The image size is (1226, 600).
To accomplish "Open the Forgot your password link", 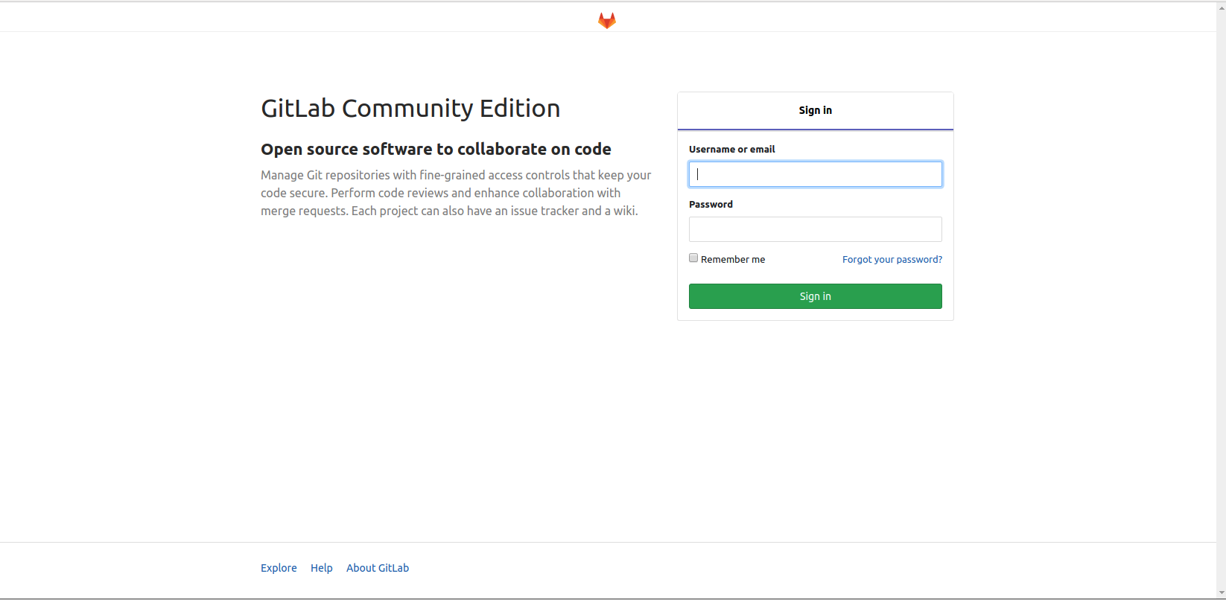I will click(x=892, y=260).
